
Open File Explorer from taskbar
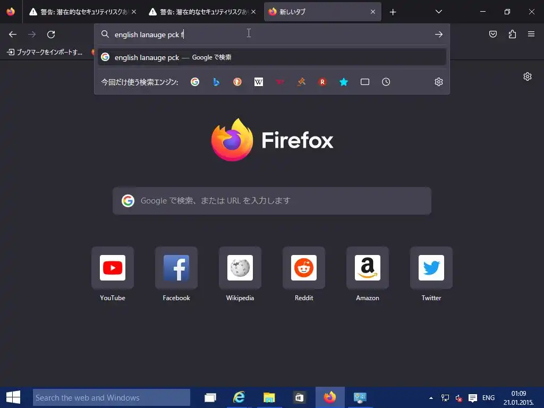pyautogui.click(x=269, y=397)
